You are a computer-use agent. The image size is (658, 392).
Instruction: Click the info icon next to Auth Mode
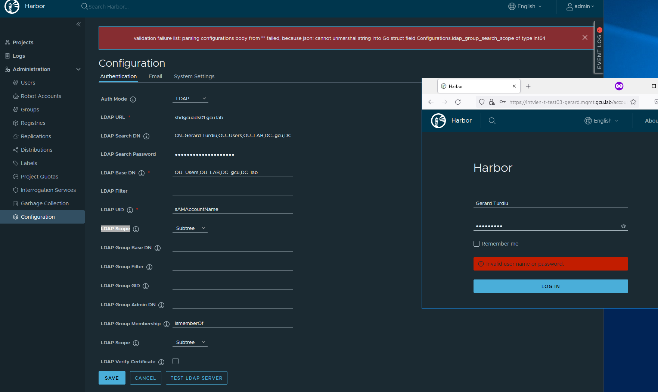(133, 99)
